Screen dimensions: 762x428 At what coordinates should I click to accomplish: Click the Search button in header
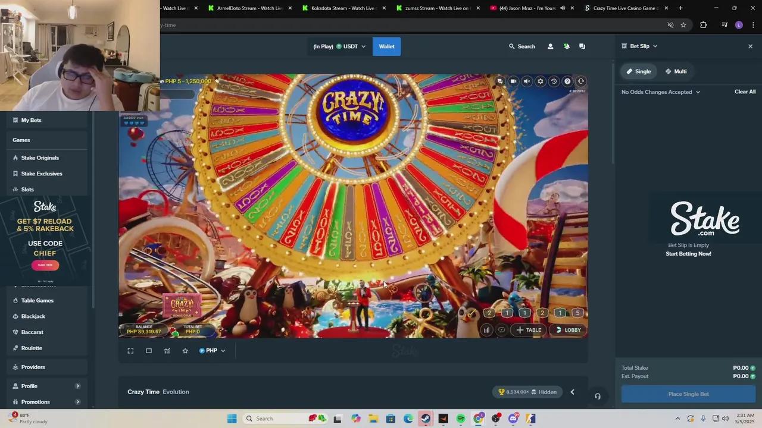click(x=521, y=46)
